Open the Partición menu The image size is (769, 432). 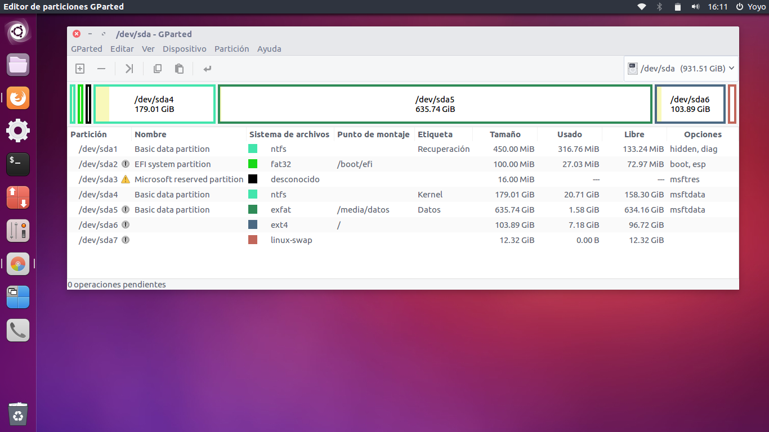231,49
